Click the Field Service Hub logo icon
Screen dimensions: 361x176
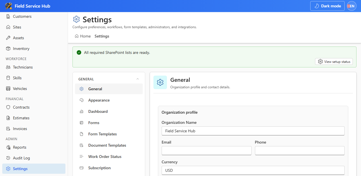pos(8,6)
